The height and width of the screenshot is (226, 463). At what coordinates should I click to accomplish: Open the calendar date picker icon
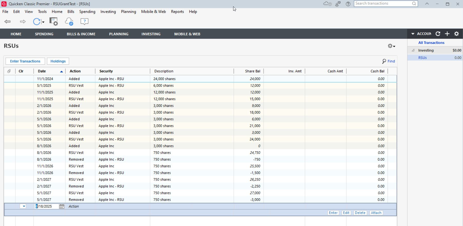pyautogui.click(x=62, y=207)
